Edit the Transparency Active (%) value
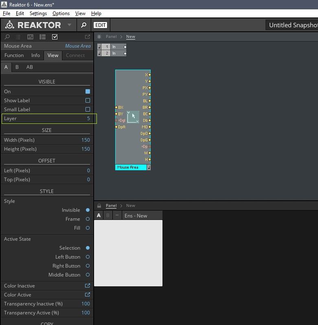The height and width of the screenshot is (325, 318). pyautogui.click(x=86, y=312)
